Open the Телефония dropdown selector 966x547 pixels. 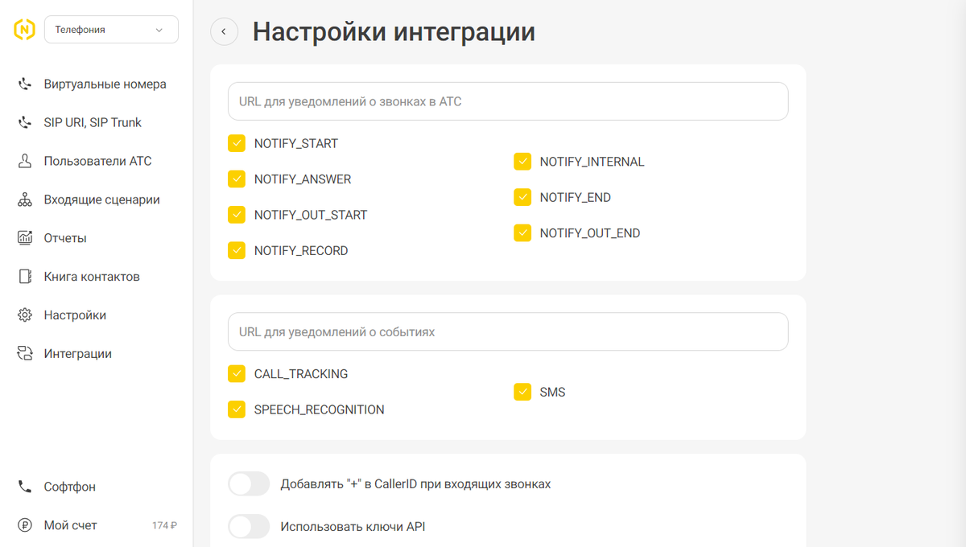pyautogui.click(x=112, y=30)
